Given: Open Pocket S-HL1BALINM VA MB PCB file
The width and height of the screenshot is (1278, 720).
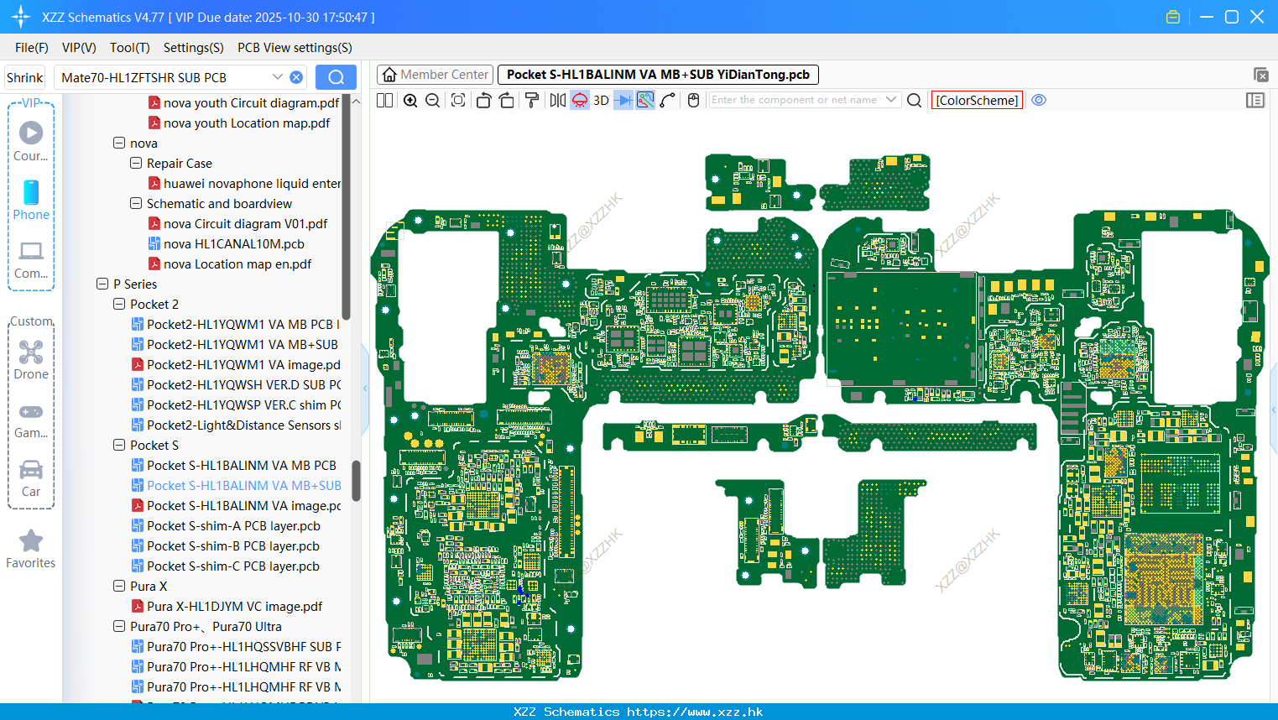Looking at the screenshot, I should pyautogui.click(x=234, y=466).
